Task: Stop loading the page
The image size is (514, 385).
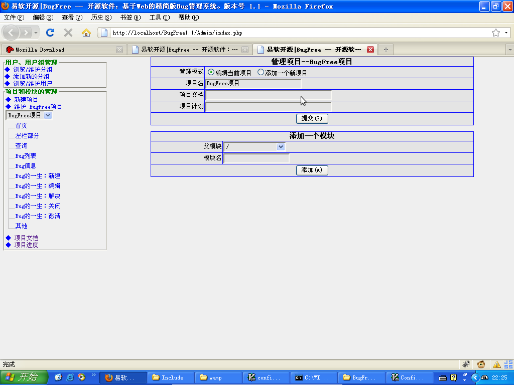Action: click(x=68, y=33)
